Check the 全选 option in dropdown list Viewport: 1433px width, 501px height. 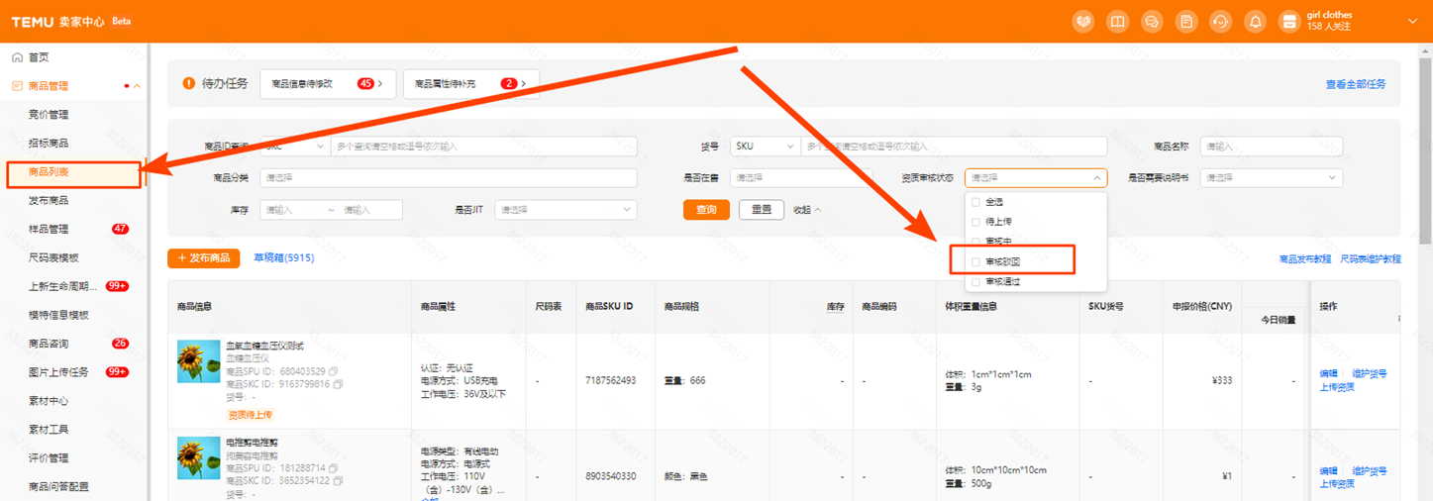coord(976,202)
